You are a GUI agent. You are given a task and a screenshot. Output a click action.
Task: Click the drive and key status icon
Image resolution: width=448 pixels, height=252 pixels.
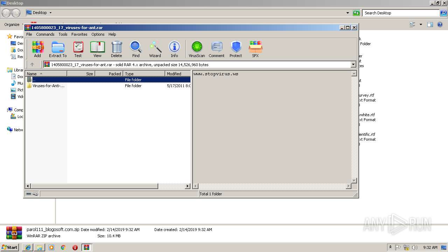click(x=32, y=194)
